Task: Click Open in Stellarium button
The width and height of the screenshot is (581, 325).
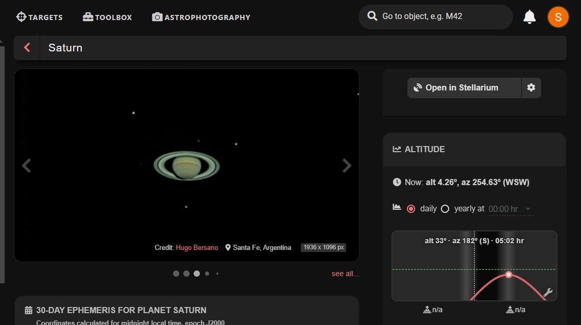Action: (464, 87)
